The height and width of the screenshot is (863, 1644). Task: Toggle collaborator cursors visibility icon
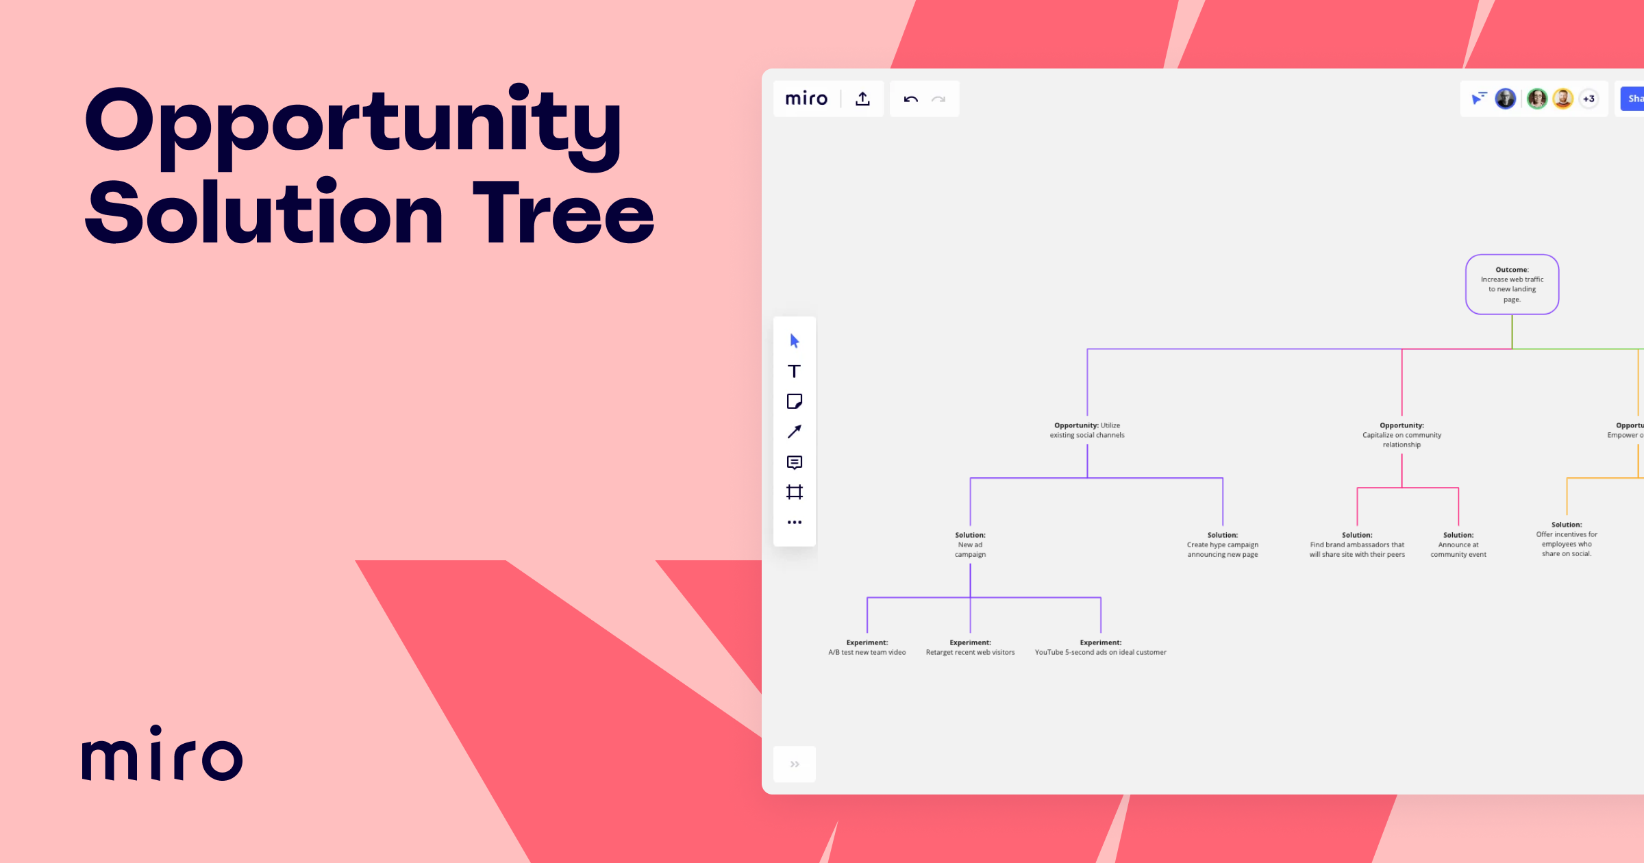(1479, 98)
